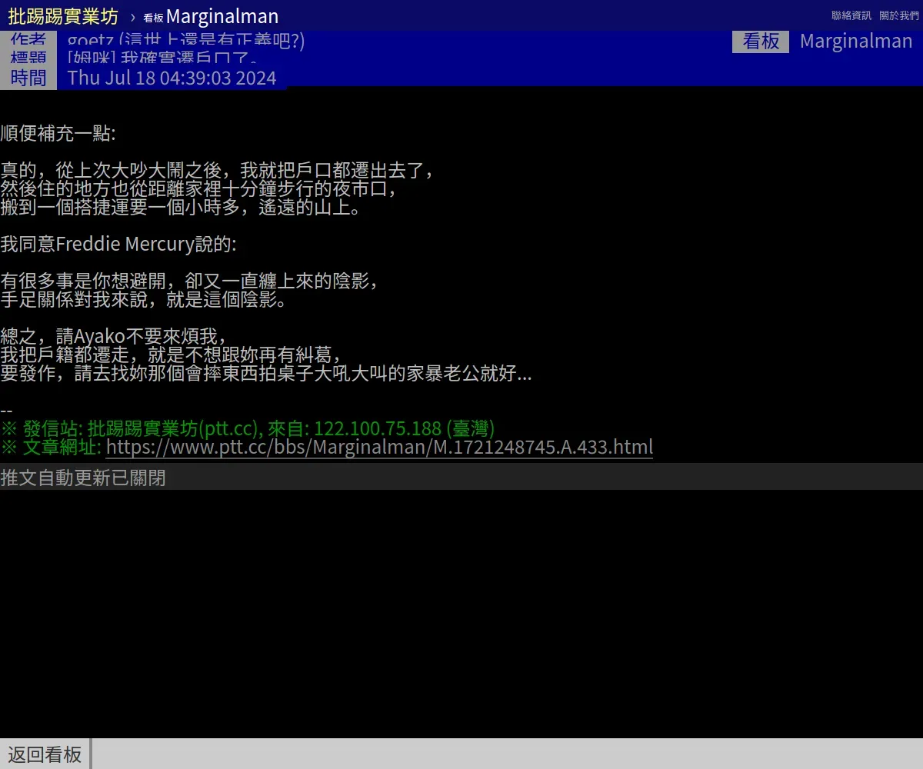Click the line starting 真的，從上次大吵大鬧

[x=218, y=170]
